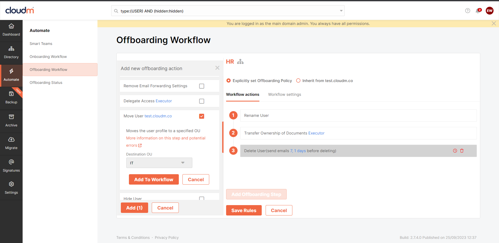
Task: Open the Directory section
Action: point(11,53)
